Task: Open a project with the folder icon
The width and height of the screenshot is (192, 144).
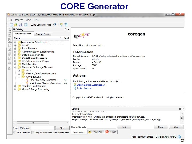Action: pyautogui.click(x=15, y=25)
